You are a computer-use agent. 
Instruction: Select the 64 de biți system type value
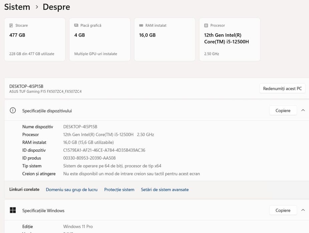[112, 166]
